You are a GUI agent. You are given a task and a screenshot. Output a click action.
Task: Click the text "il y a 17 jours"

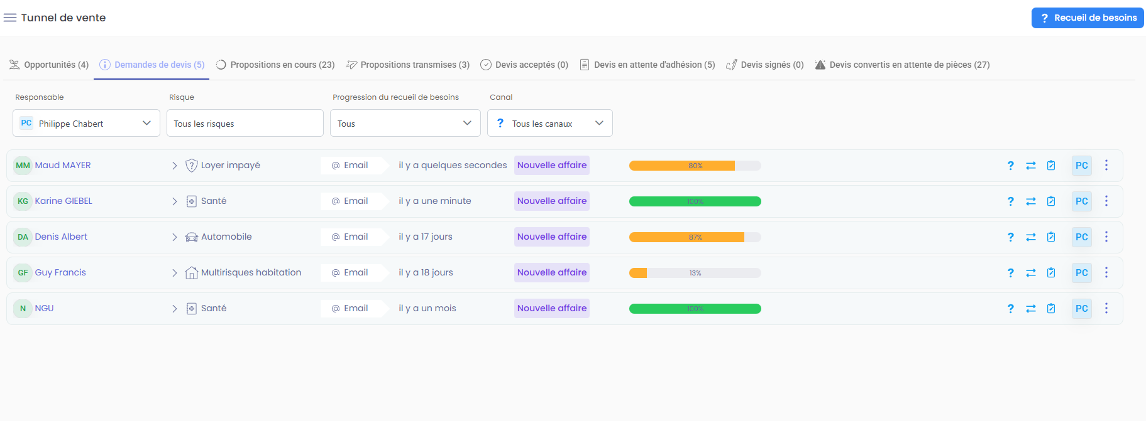[x=426, y=237]
